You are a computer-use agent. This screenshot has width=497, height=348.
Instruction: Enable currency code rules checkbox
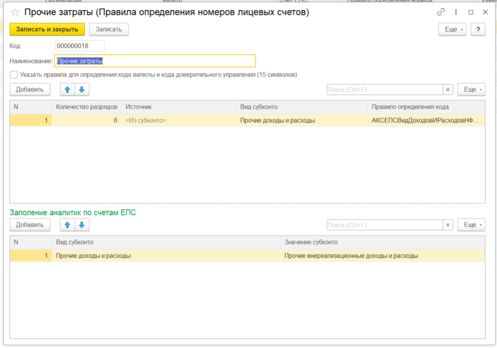pyautogui.click(x=14, y=75)
